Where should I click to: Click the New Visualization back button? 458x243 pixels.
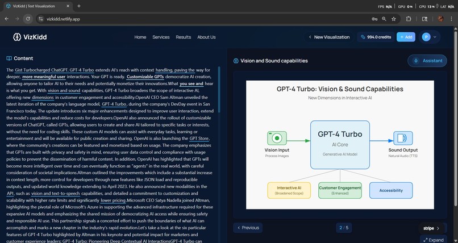pyautogui.click(x=329, y=37)
